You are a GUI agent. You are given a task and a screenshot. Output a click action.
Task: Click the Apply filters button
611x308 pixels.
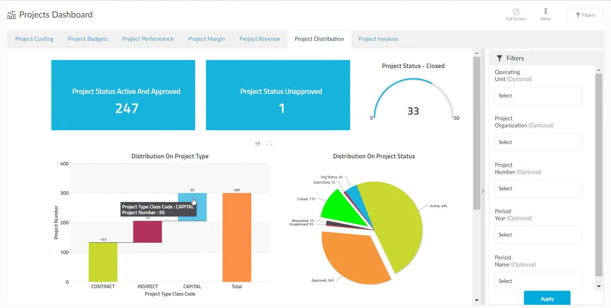click(x=547, y=298)
